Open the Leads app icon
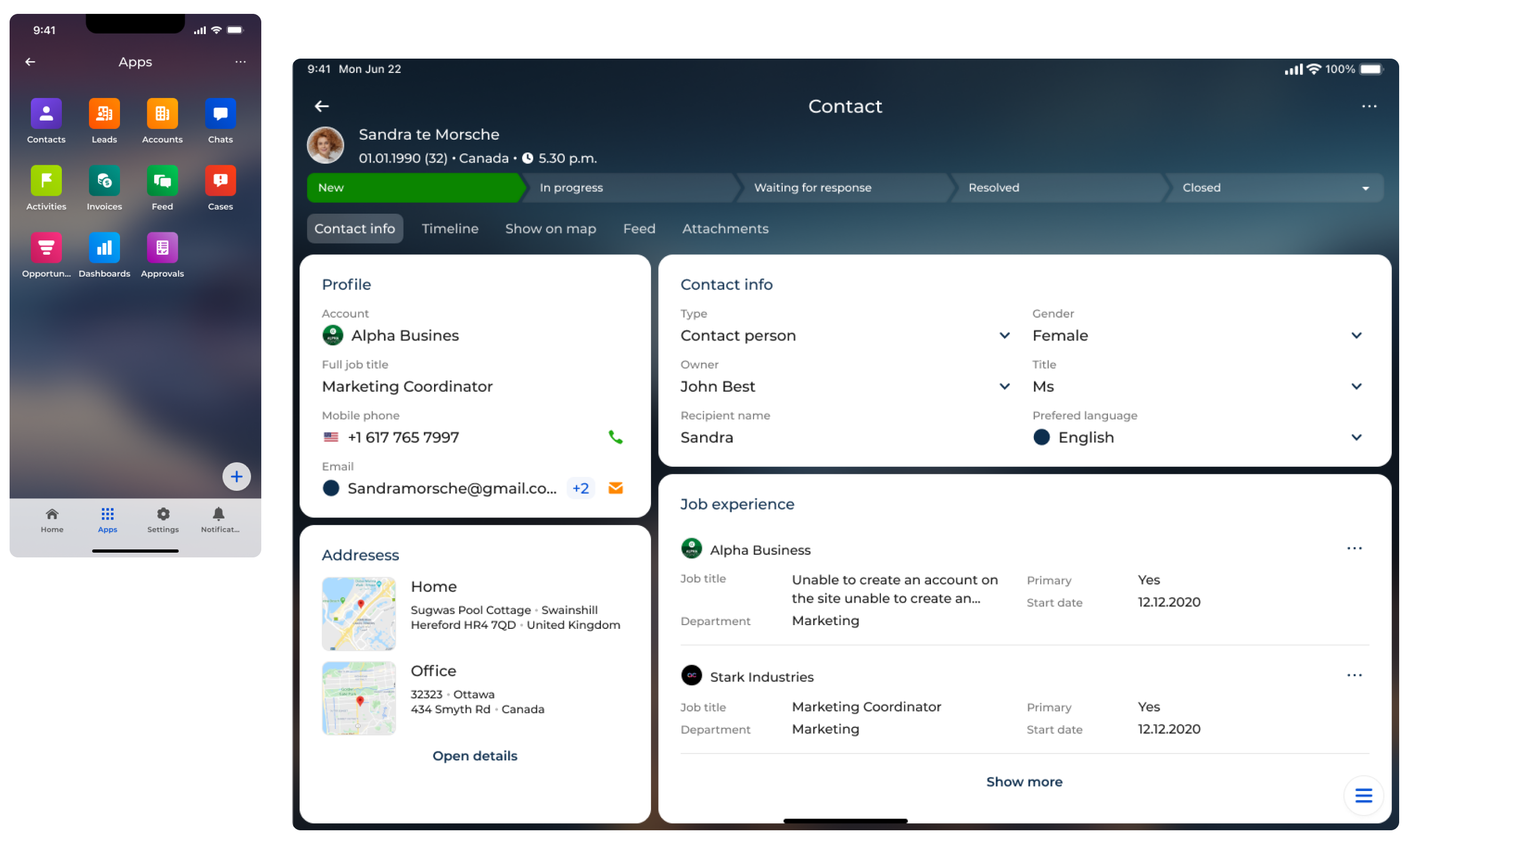 tap(104, 114)
